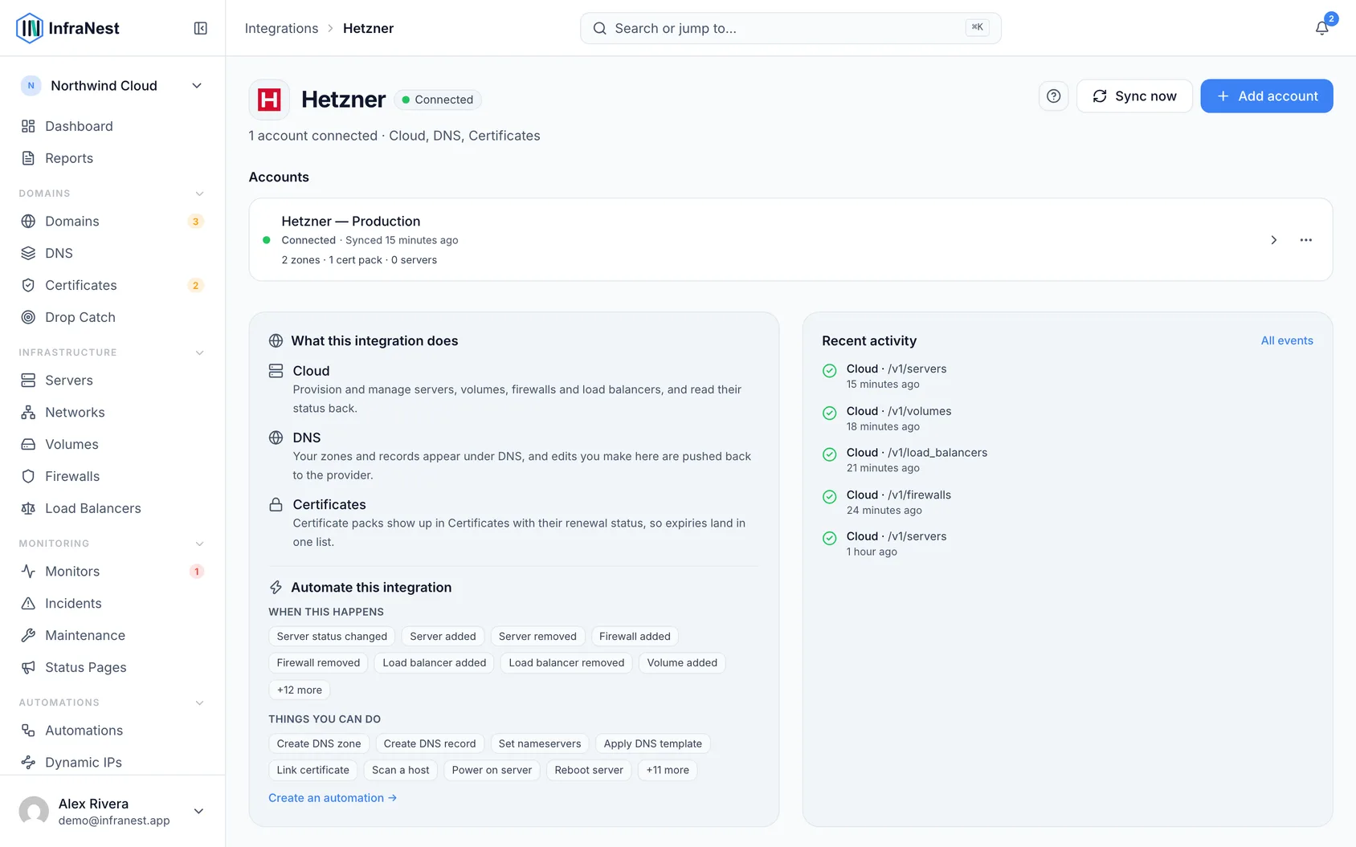Image resolution: width=1356 pixels, height=847 pixels.
Task: Select Server added trigger chip
Action: (443, 637)
